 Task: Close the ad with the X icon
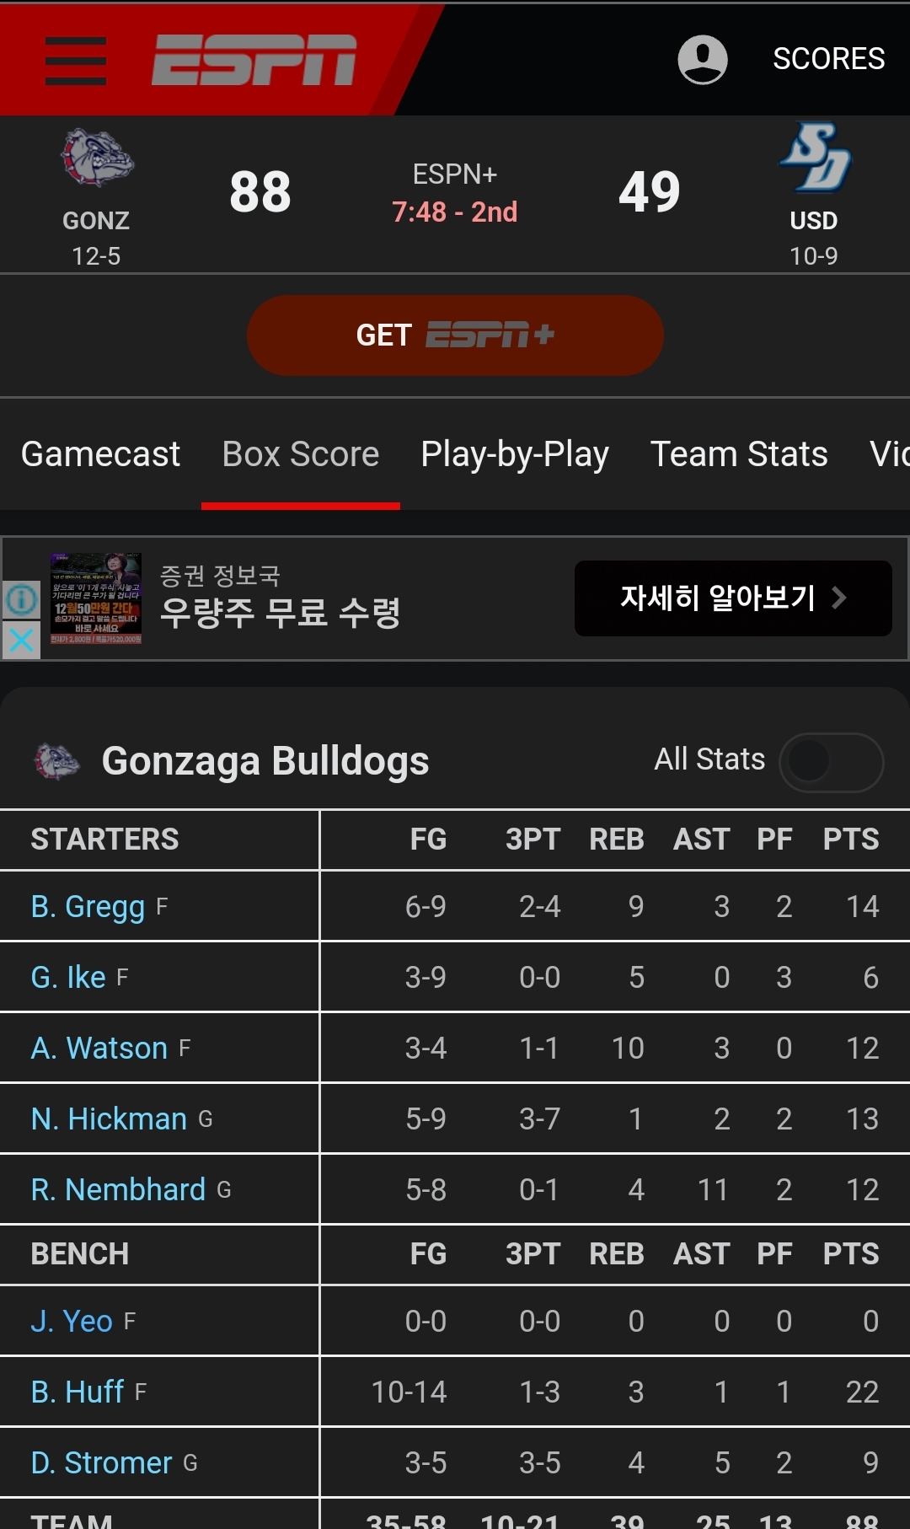coord(21,640)
